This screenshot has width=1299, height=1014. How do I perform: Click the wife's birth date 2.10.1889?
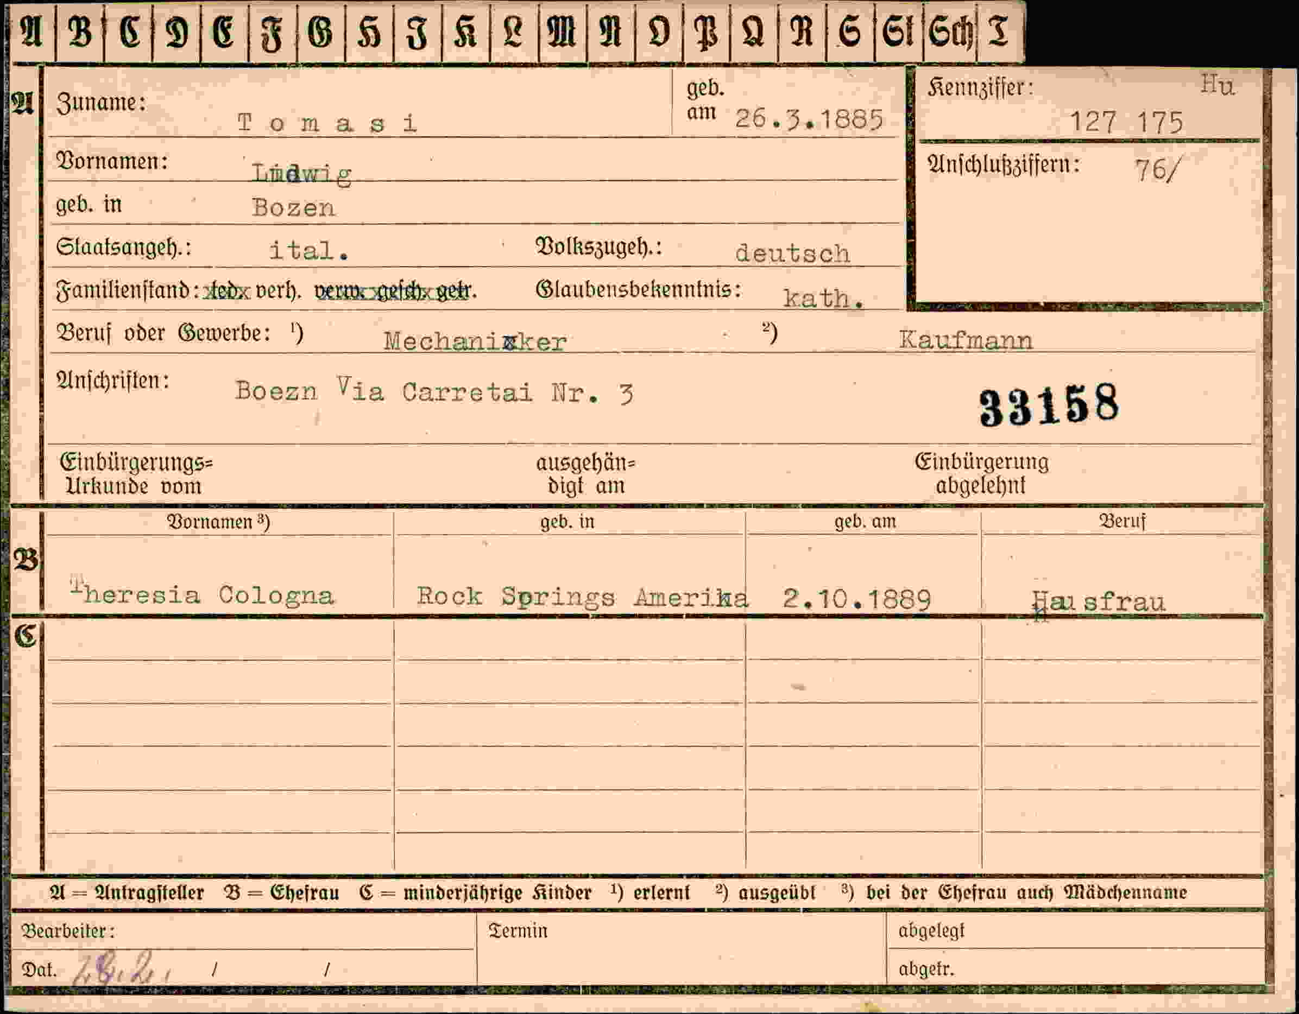click(857, 599)
